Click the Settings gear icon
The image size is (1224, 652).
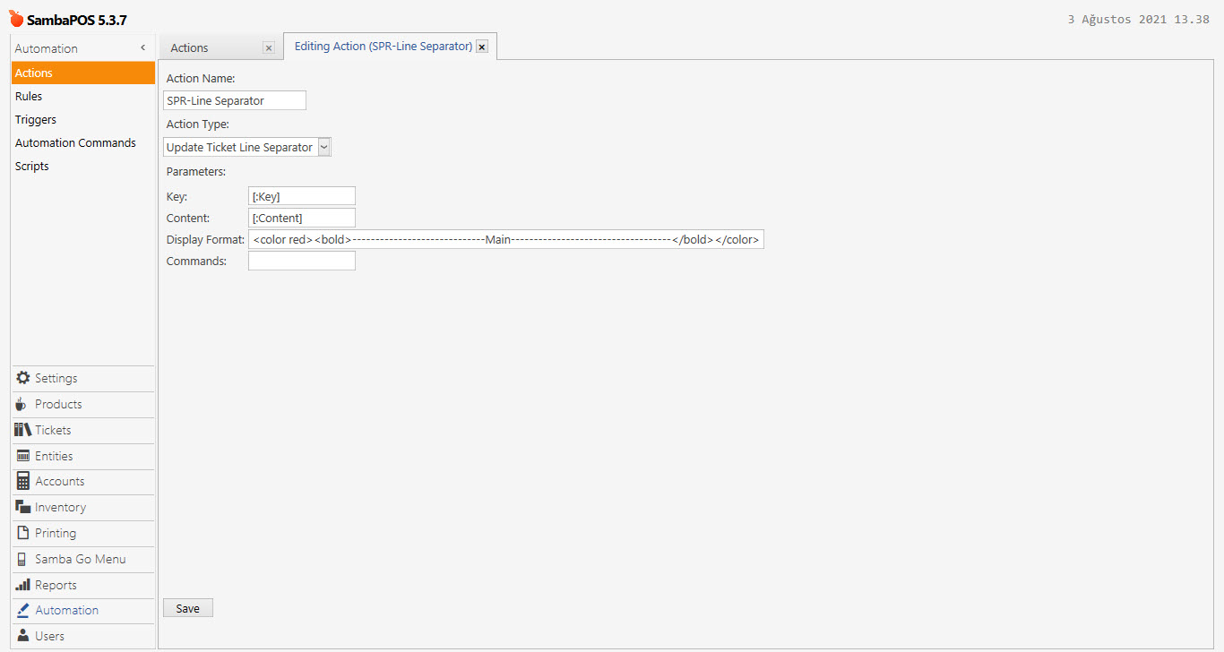[x=23, y=378]
